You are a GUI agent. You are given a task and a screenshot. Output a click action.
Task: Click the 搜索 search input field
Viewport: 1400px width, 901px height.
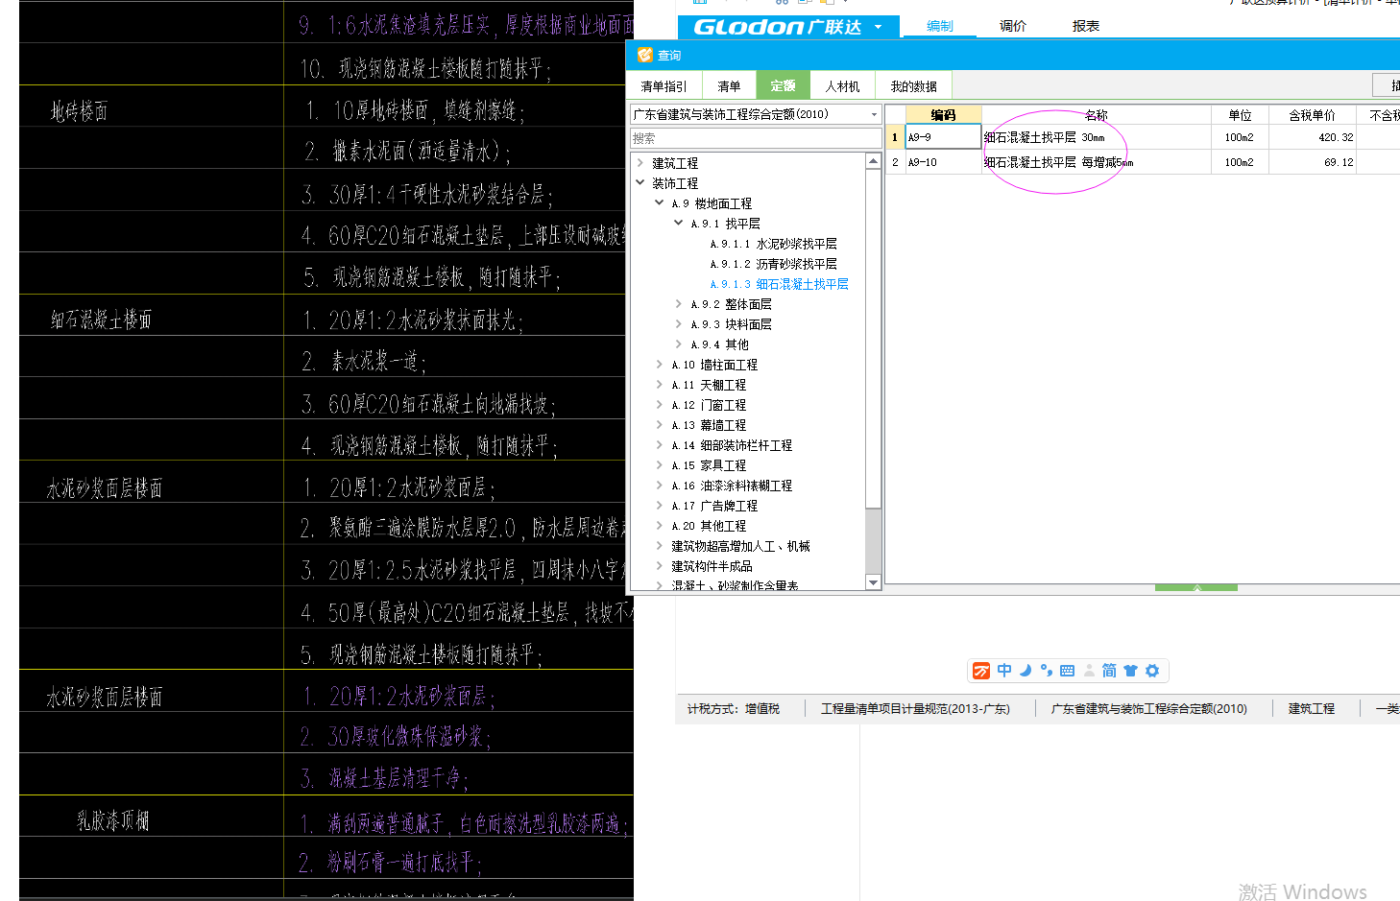pos(756,138)
